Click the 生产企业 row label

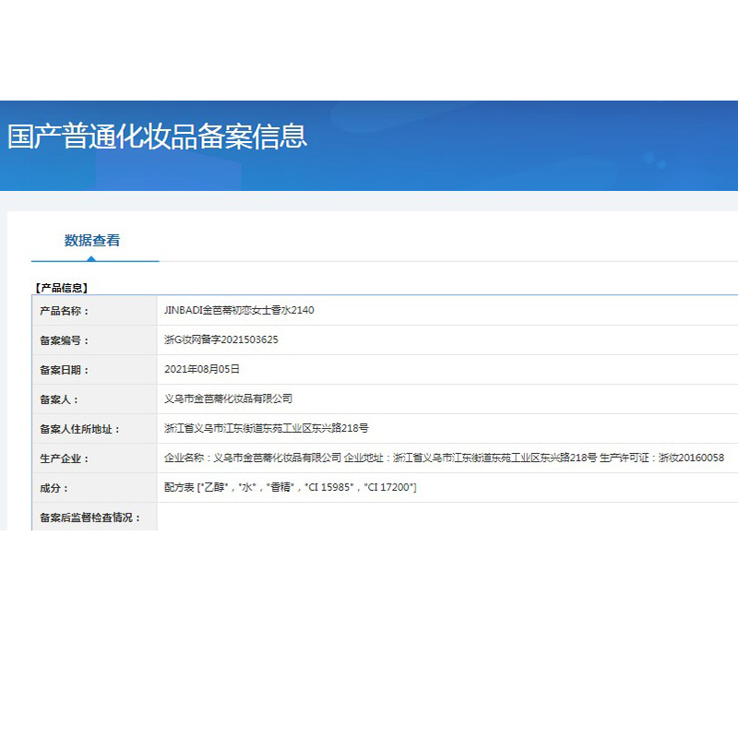point(65,458)
